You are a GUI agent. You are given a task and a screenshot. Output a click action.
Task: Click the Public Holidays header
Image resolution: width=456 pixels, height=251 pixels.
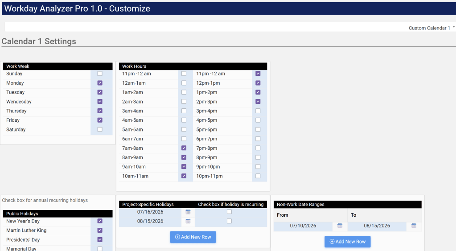point(58,214)
